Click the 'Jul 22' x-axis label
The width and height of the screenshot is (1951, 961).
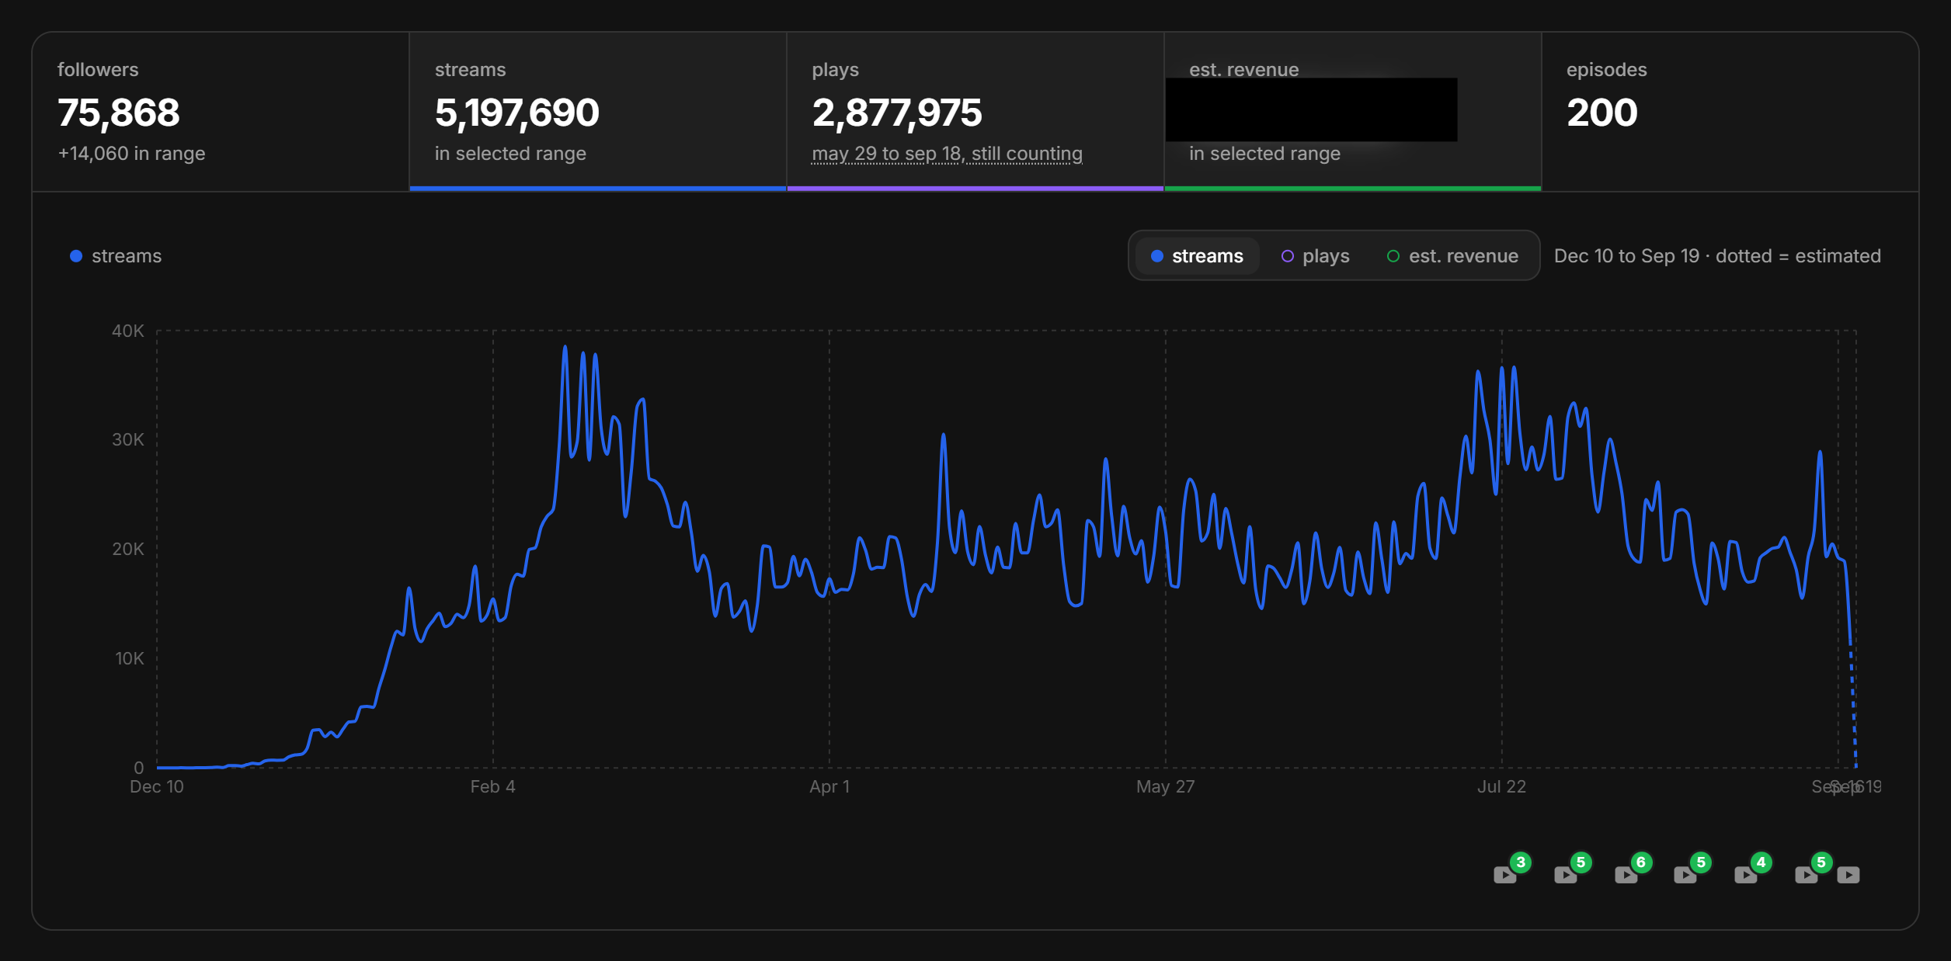point(1502,786)
